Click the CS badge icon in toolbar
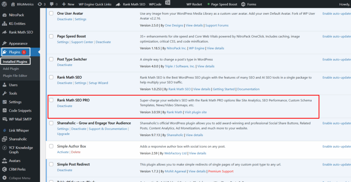 click(167, 2)
